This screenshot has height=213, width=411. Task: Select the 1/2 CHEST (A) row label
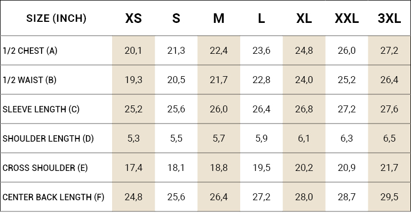click(30, 51)
